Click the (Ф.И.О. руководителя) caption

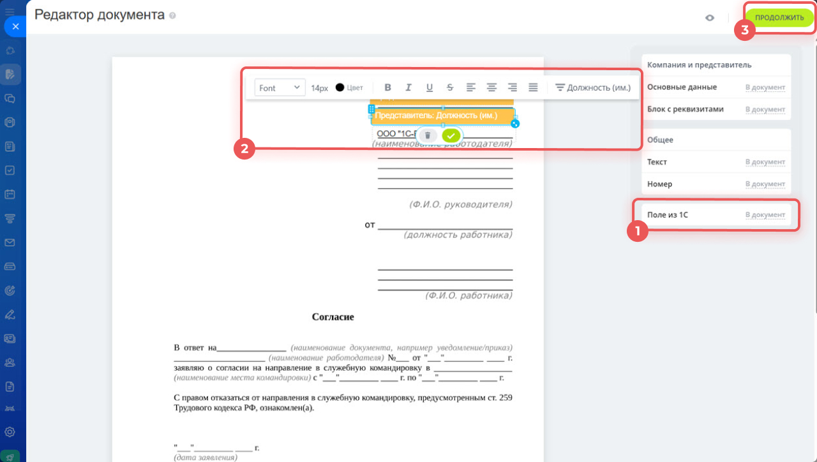[461, 205]
